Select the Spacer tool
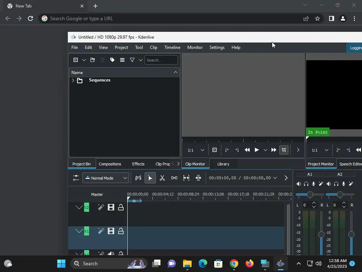Image resolution: width=362 pixels, height=272 pixels. [174, 178]
